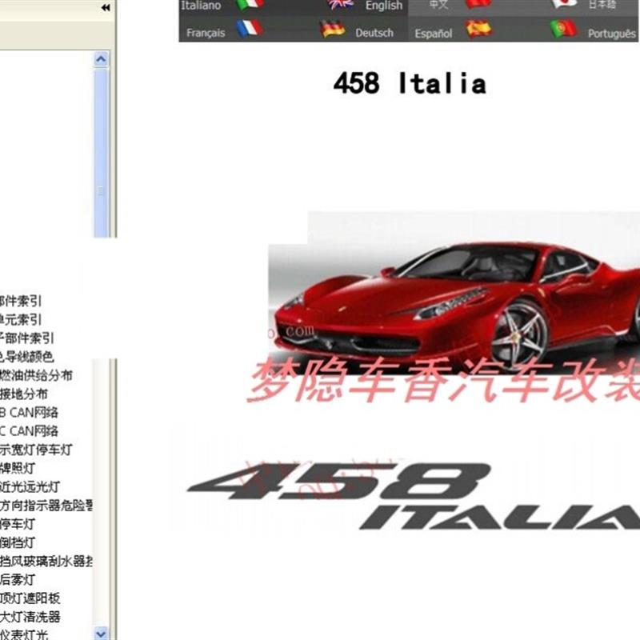Switch language to English

(384, 6)
